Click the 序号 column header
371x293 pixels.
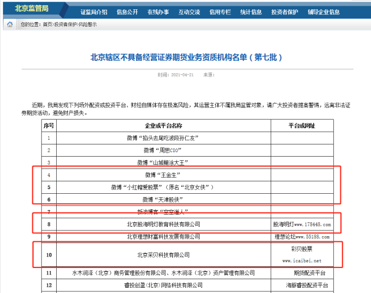[x=49, y=126]
